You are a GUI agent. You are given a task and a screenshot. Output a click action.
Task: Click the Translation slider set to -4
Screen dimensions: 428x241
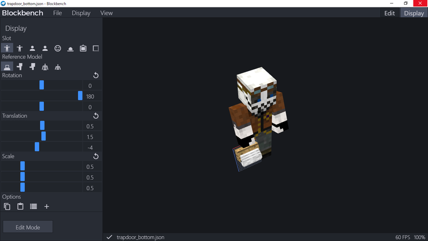(x=37, y=147)
